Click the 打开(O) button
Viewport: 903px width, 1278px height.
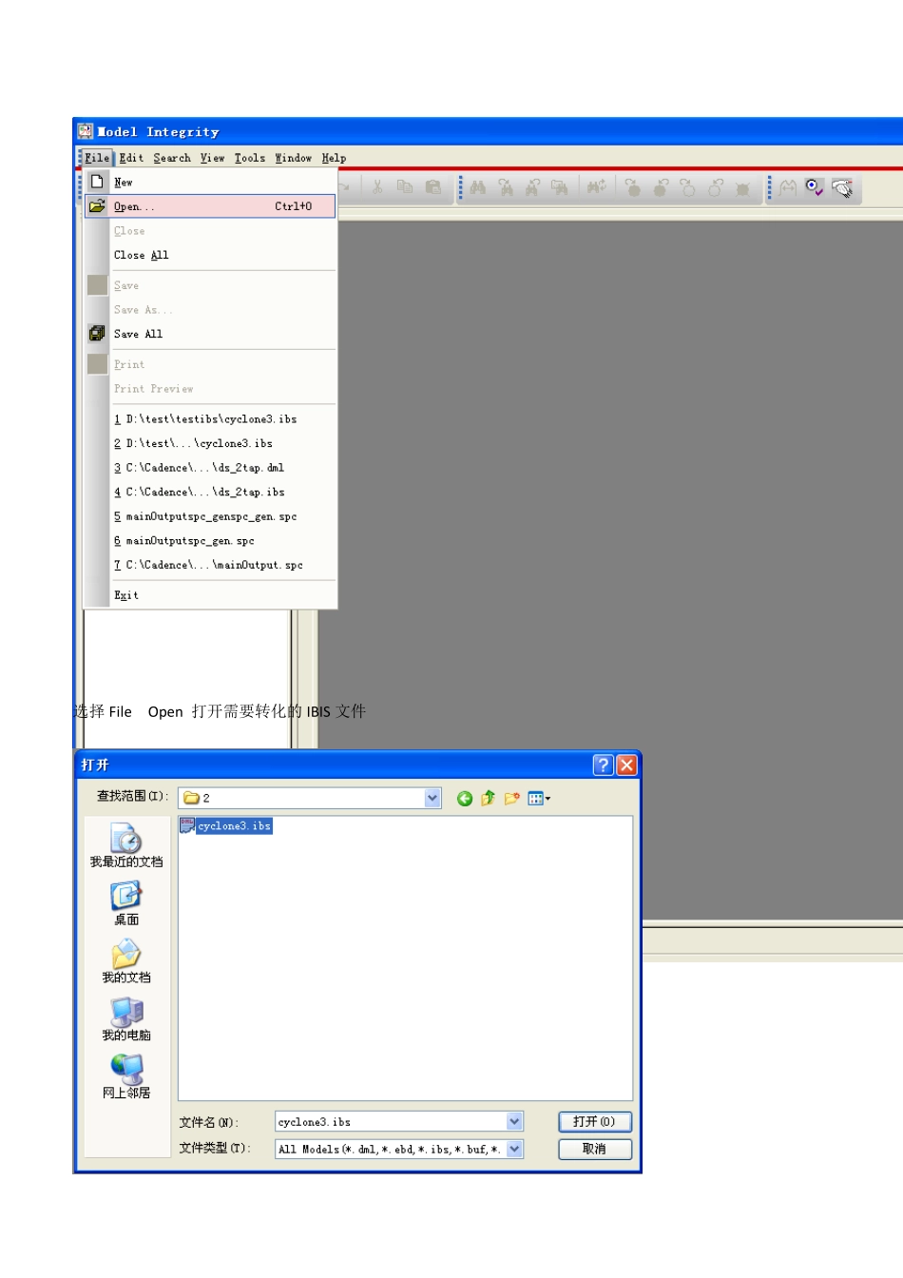595,1122
